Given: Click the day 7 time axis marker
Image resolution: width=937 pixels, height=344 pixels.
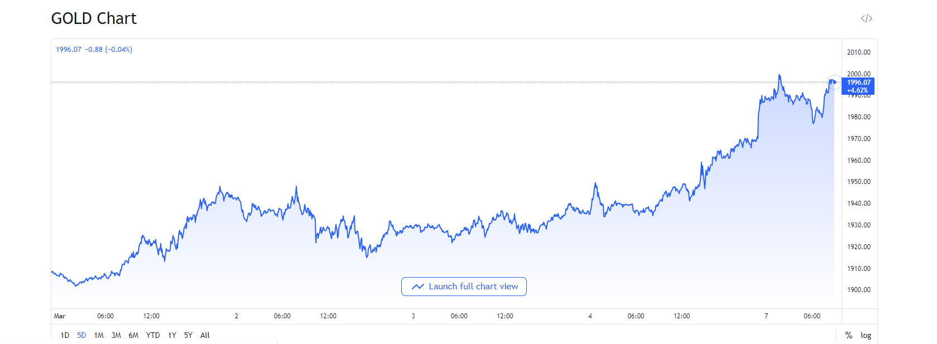Looking at the screenshot, I should point(766,316).
